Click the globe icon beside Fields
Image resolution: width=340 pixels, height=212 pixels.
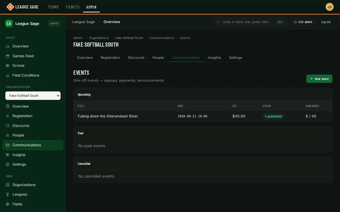pos(8,204)
